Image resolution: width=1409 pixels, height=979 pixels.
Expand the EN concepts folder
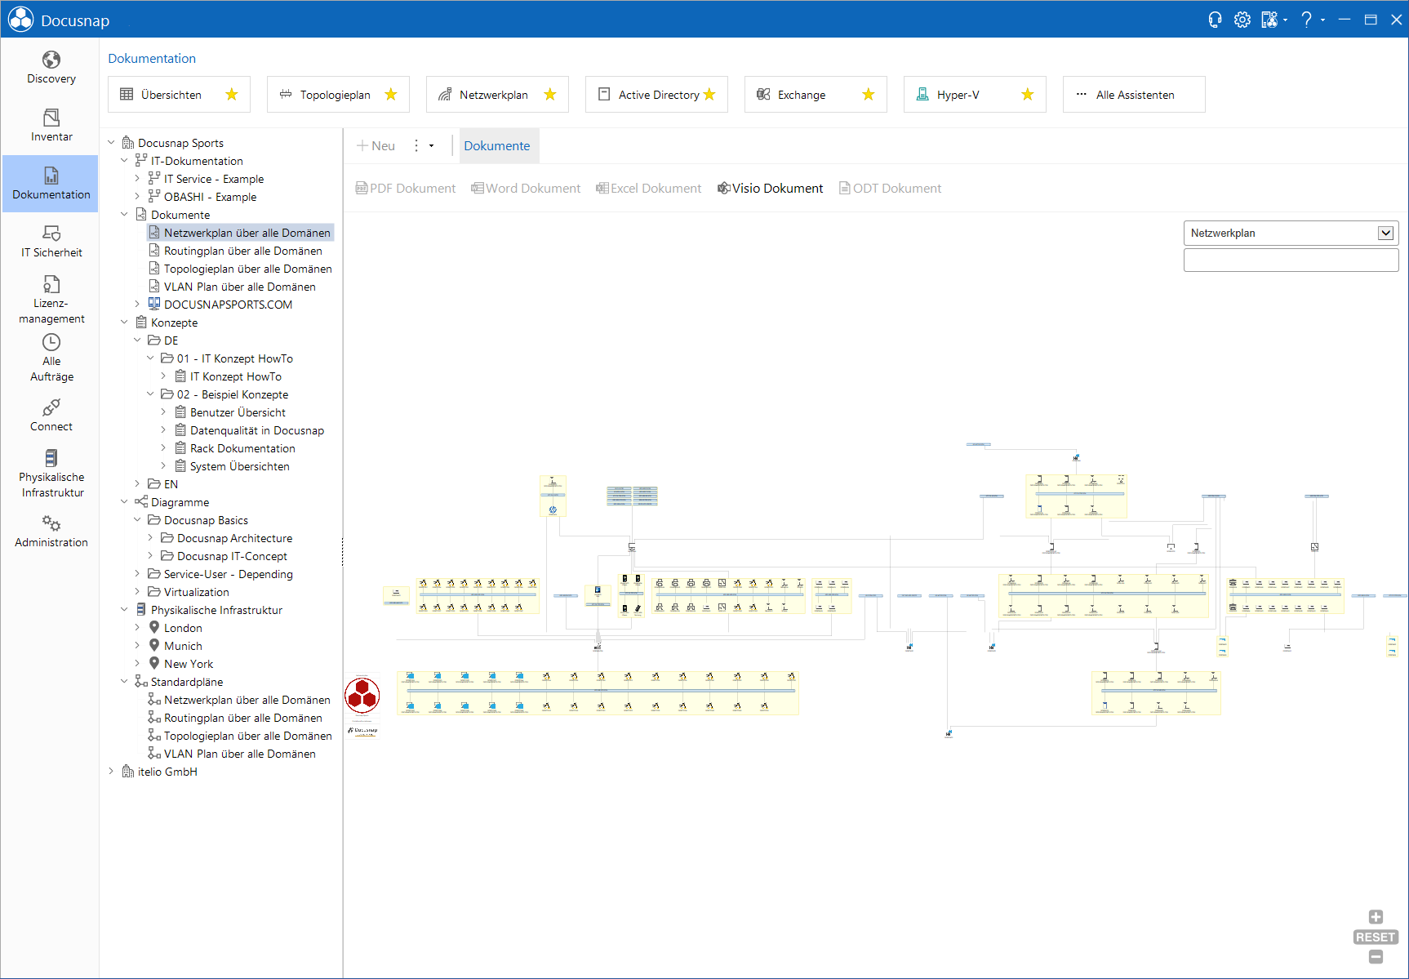click(137, 484)
